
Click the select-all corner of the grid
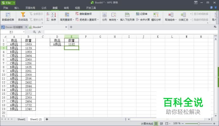pos(5,37)
